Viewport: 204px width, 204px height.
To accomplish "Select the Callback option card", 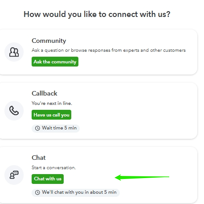I will click(98, 111).
